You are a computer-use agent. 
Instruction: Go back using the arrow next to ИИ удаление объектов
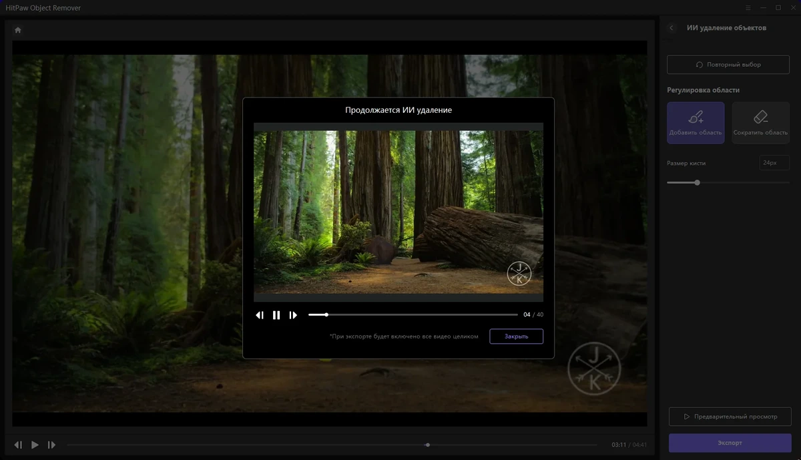coord(672,28)
